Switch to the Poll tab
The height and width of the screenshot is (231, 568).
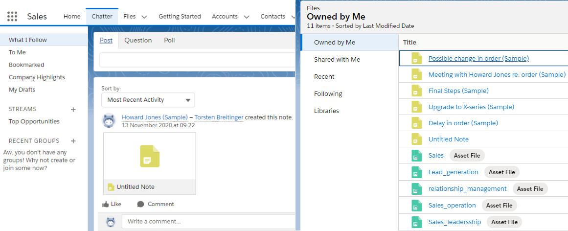coord(169,40)
